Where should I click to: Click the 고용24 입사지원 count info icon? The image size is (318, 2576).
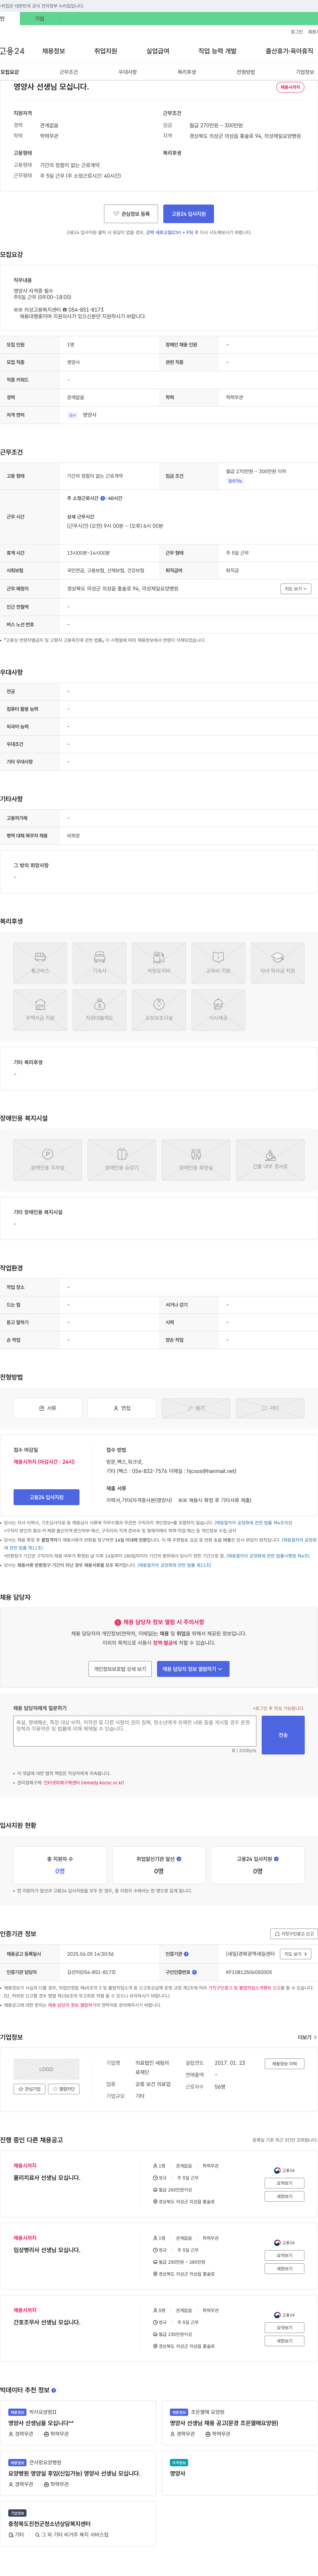pos(276,1859)
